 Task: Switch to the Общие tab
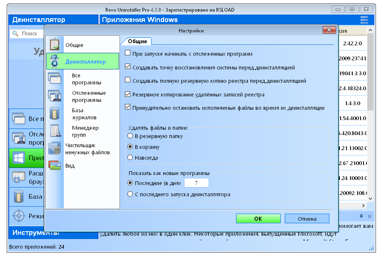pos(137,41)
